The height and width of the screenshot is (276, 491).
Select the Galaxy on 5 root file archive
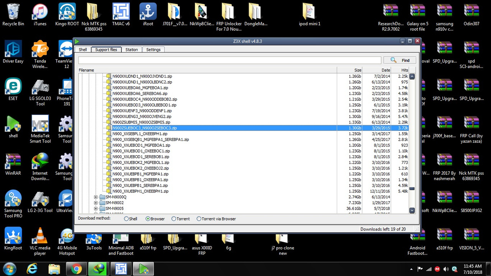[417, 17]
